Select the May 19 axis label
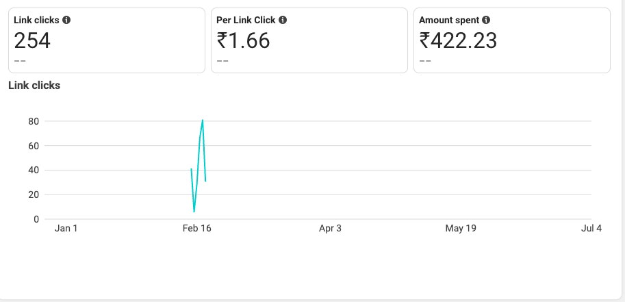 click(x=461, y=228)
